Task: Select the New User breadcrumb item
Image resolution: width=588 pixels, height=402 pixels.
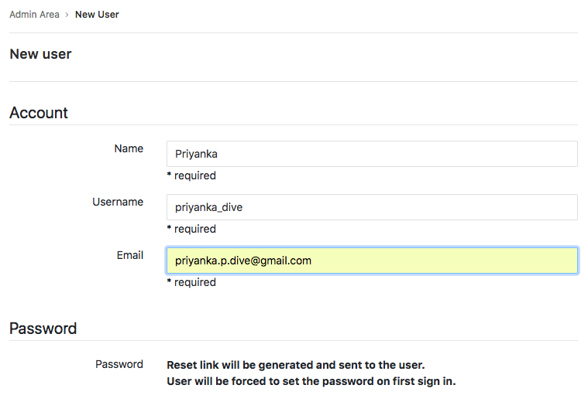Action: click(x=97, y=15)
